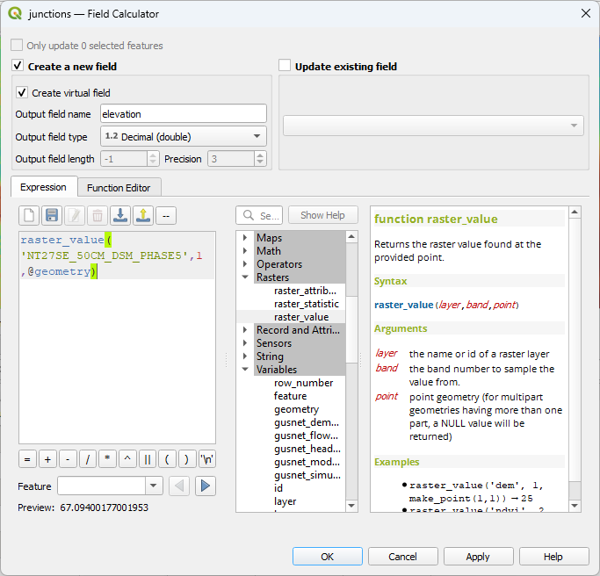This screenshot has width=600, height=576.
Task: Click the clear editor (new file) icon
Action: [29, 215]
